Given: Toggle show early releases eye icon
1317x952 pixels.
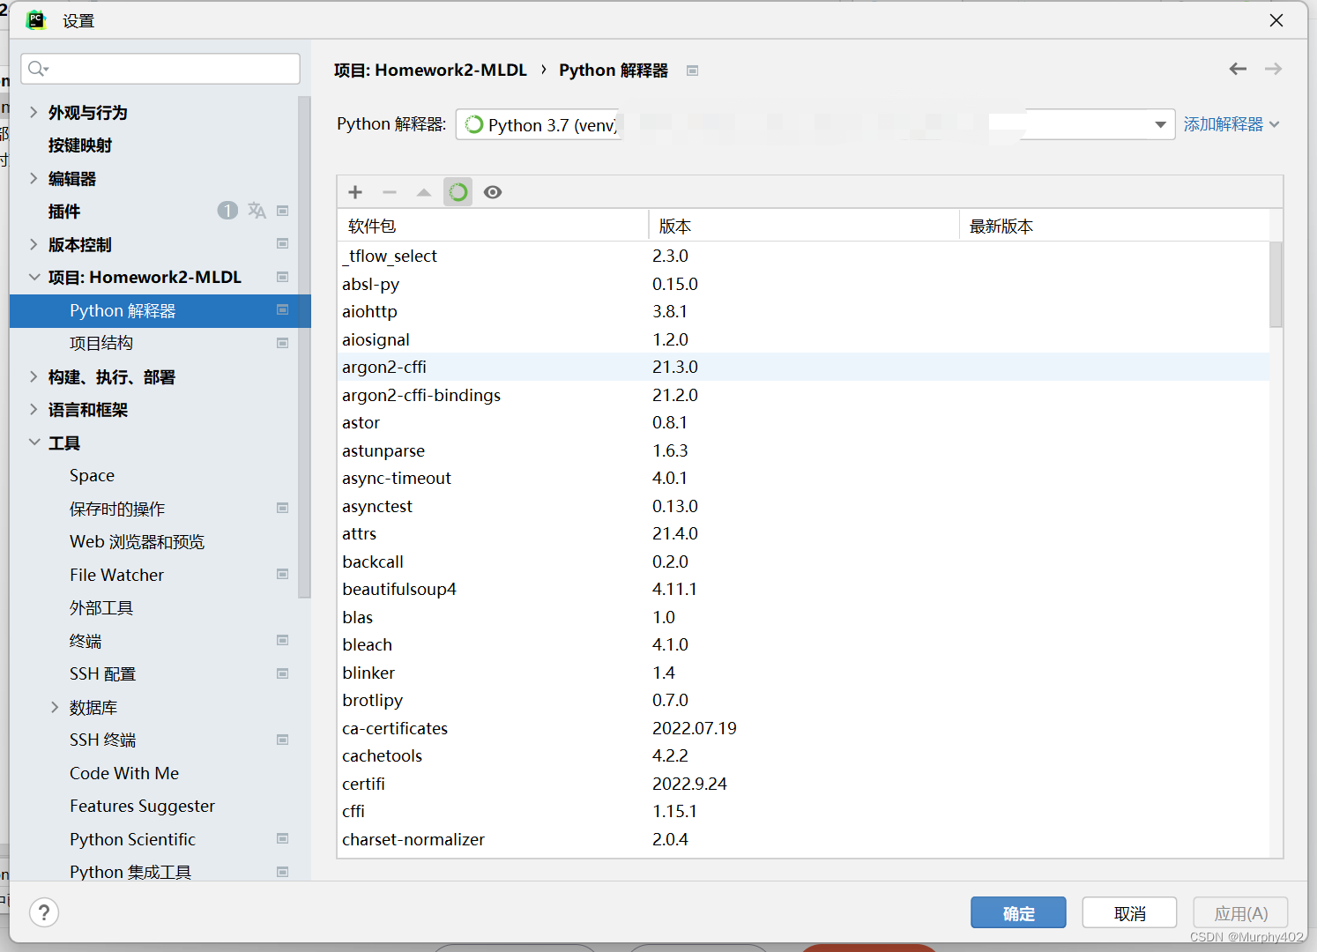Looking at the screenshot, I should click(493, 192).
